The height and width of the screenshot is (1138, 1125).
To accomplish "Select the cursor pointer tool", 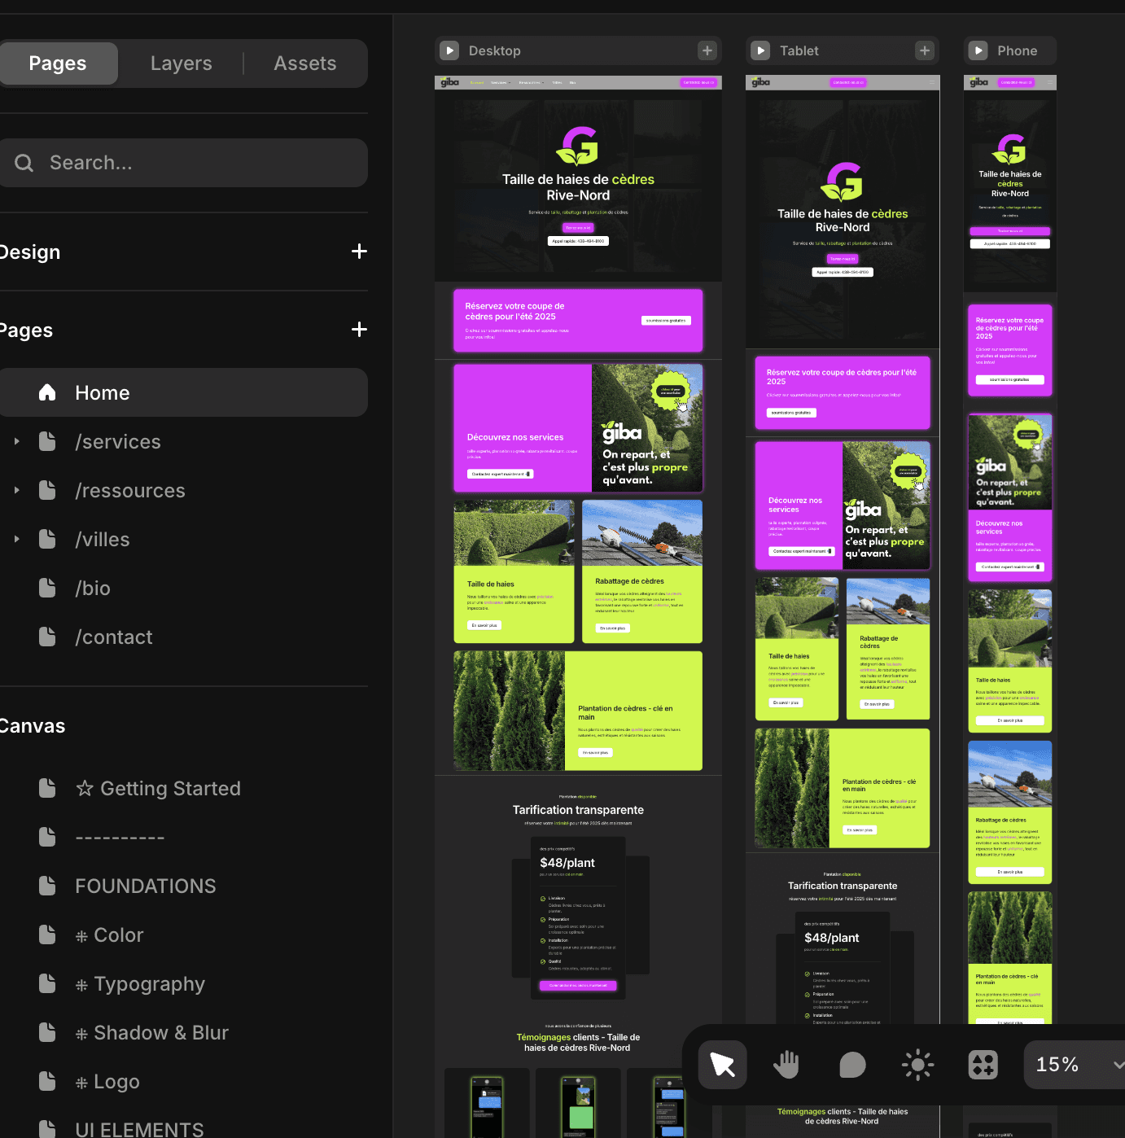I will click(x=723, y=1065).
